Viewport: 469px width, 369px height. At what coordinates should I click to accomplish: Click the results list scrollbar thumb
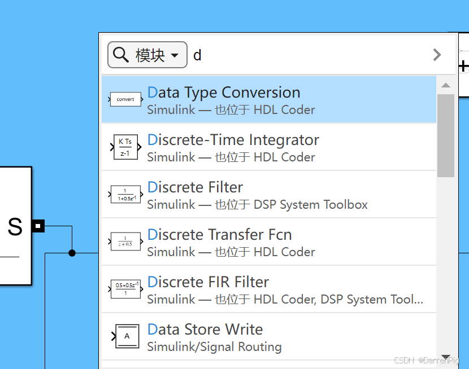click(446, 135)
